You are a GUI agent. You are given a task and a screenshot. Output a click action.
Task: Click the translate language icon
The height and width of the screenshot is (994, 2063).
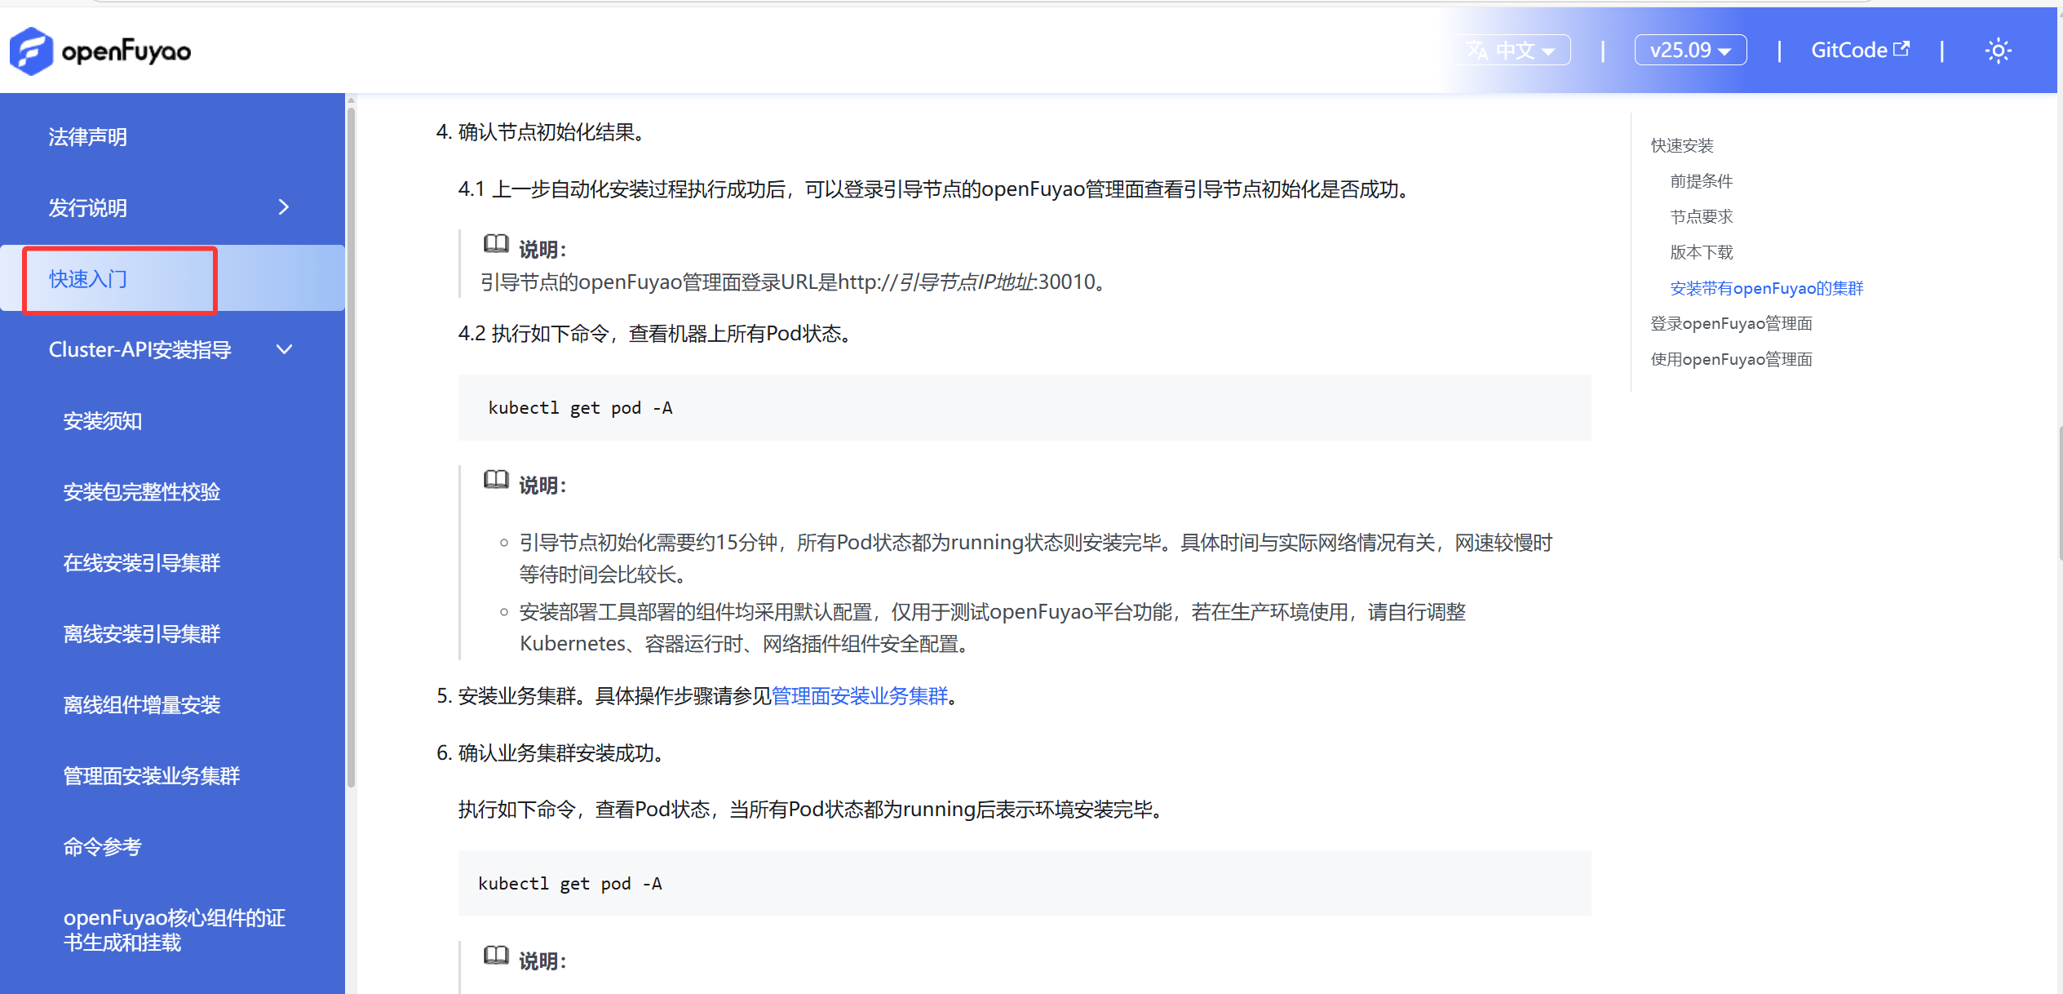click(x=1477, y=51)
